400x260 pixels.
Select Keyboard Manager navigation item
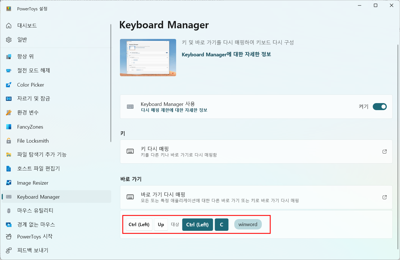coord(56,197)
